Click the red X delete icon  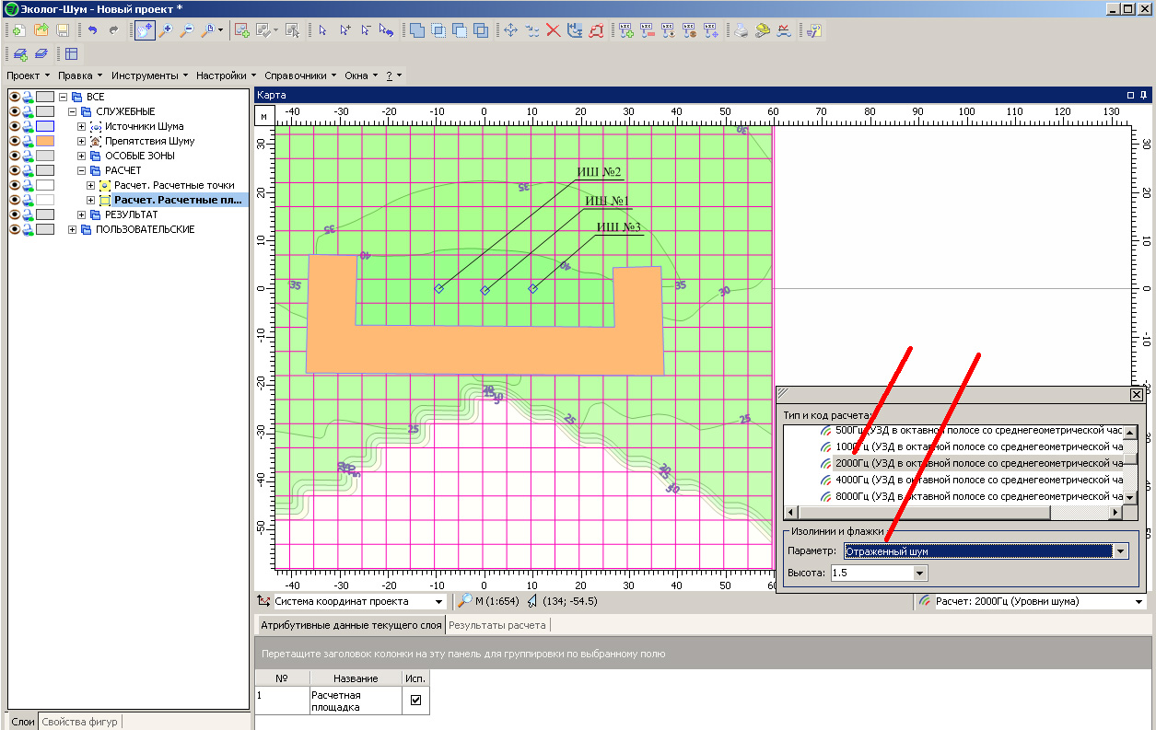pos(554,30)
